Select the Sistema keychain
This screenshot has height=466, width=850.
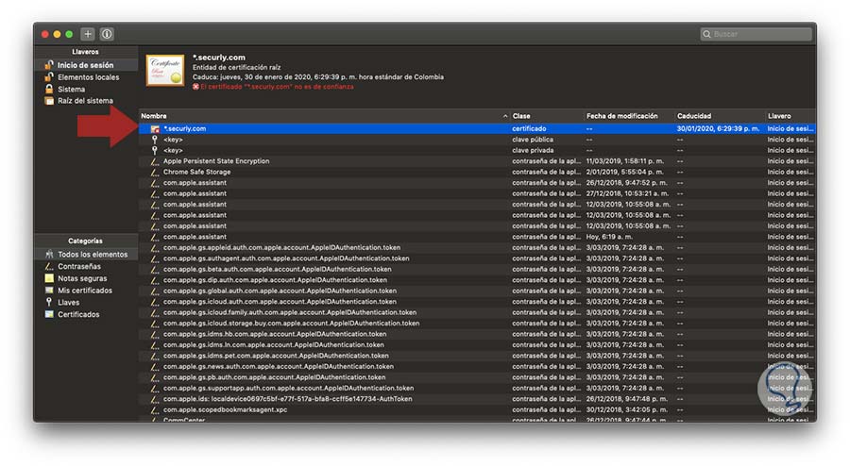click(x=72, y=90)
